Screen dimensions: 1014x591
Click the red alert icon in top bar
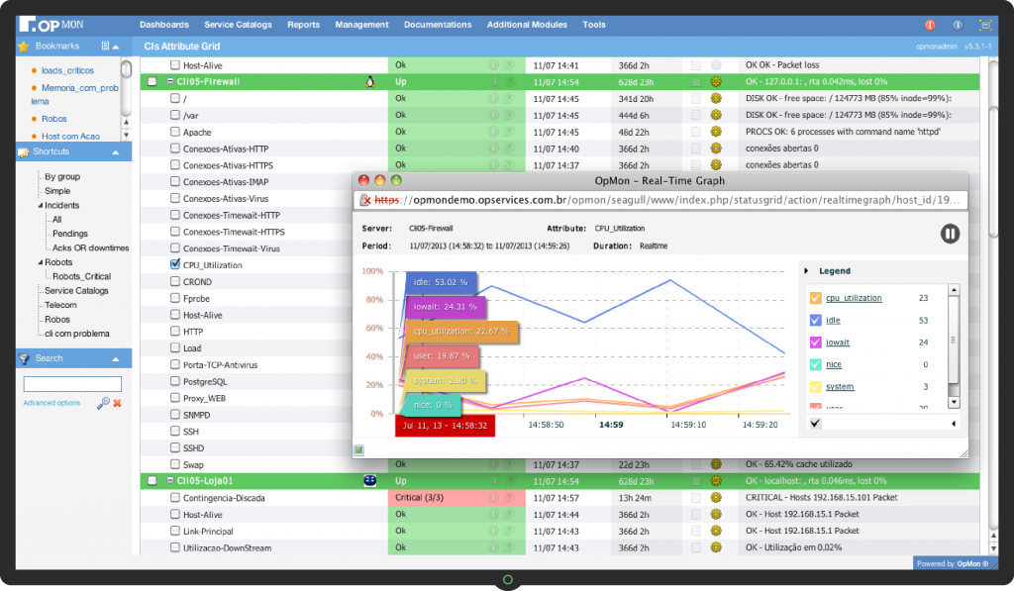[930, 25]
